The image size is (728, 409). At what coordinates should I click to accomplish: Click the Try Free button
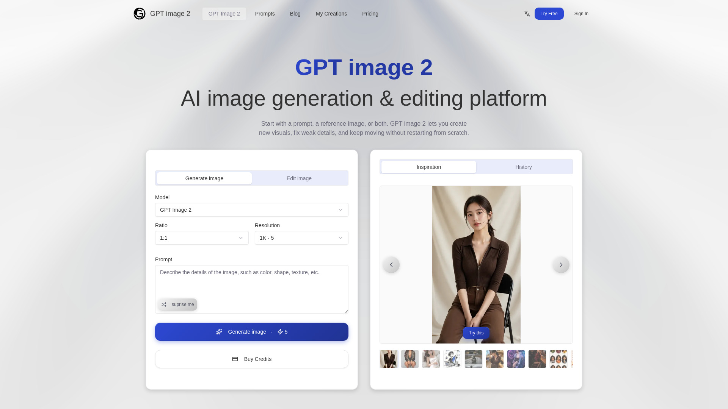[x=549, y=14]
